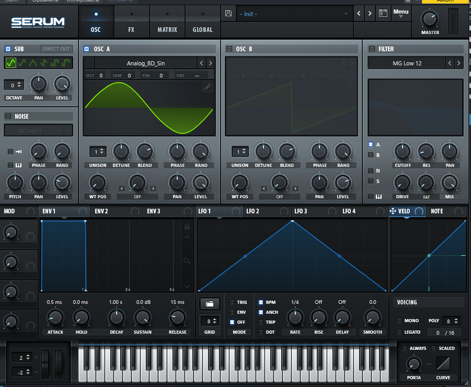The width and height of the screenshot is (471, 387).
Task: Change the OSC A unison stepper
Action: pyautogui.click(x=98, y=152)
